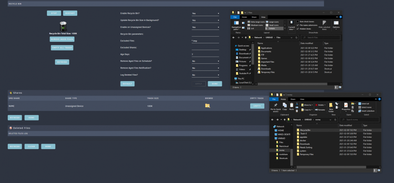394x183 pixels.
Task: Open Remove Aged Files on Schedule dropdown
Action: coord(205,61)
